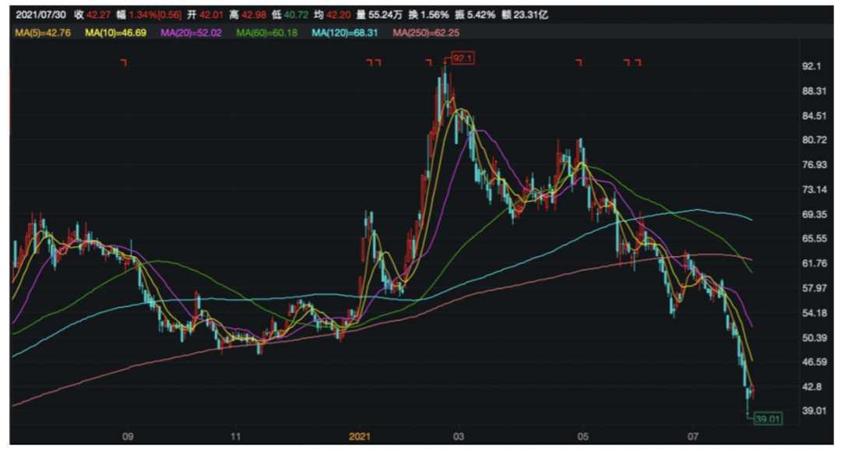The image size is (841, 454).
Task: Select the cyan MA(120)=68.31 label
Action: [348, 33]
